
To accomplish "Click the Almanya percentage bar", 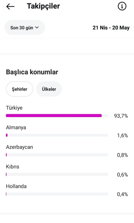I will pos(57,135).
